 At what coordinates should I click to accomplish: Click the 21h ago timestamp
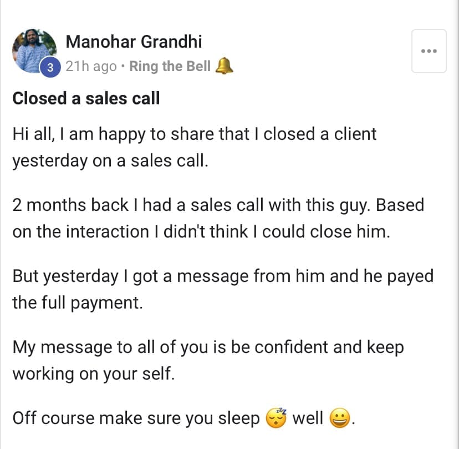coord(91,67)
